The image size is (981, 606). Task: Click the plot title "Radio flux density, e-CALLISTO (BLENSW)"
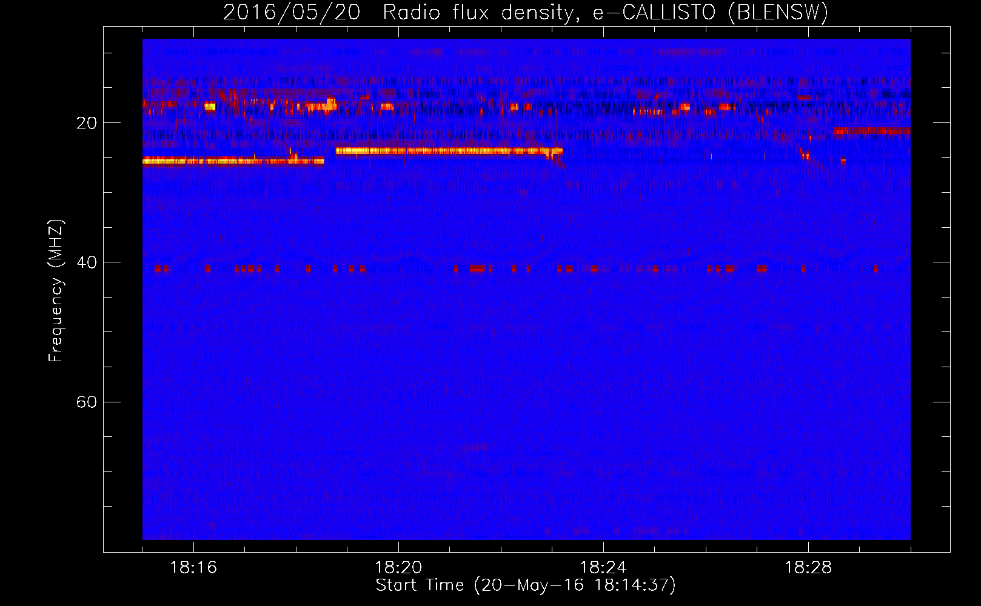tap(605, 12)
